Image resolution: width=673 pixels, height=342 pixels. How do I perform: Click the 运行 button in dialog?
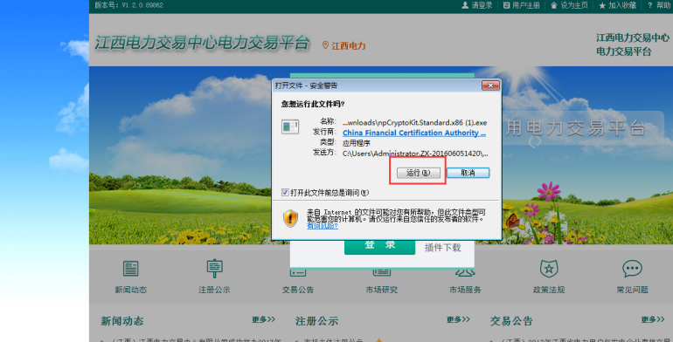click(419, 173)
